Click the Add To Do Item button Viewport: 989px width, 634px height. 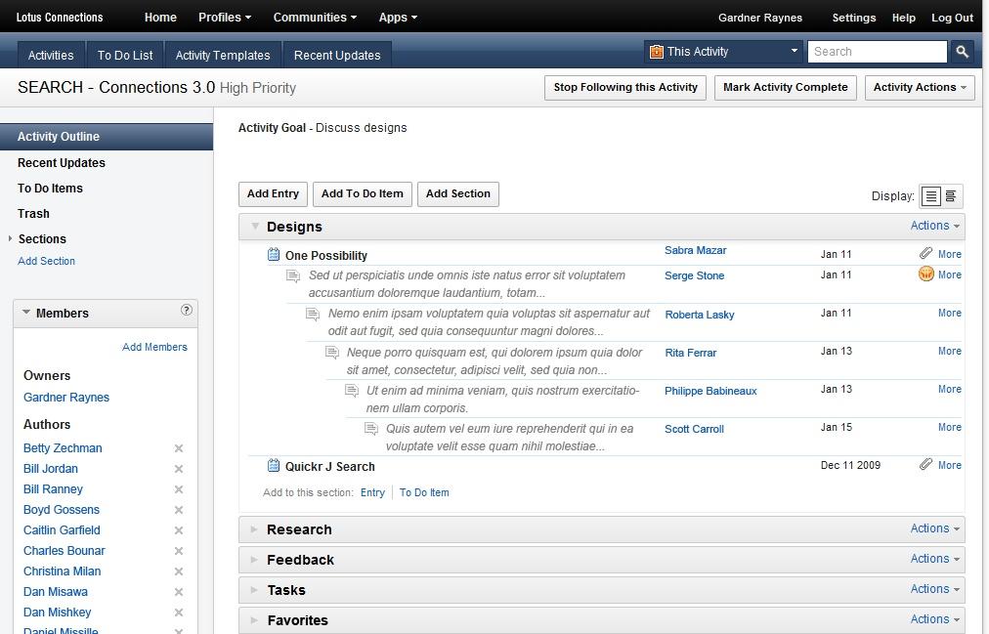(x=362, y=194)
